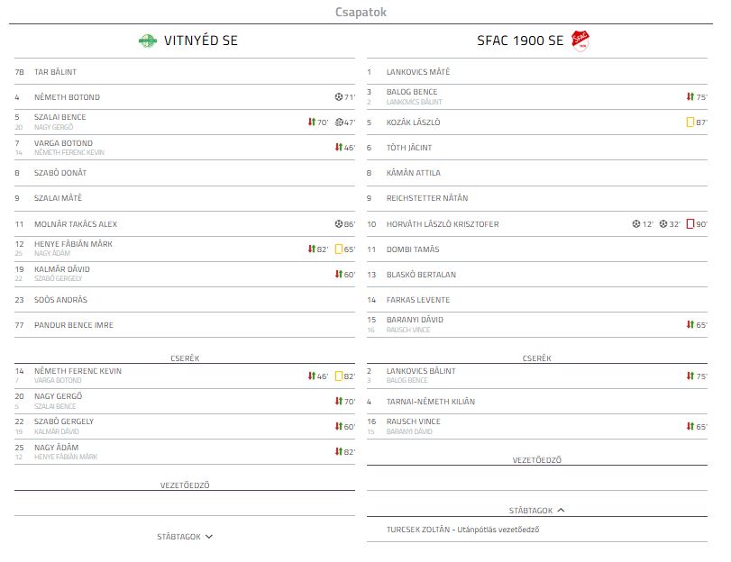Click the Vitnyéd SE green team logo
The width and height of the screenshot is (731, 562).
148,41
